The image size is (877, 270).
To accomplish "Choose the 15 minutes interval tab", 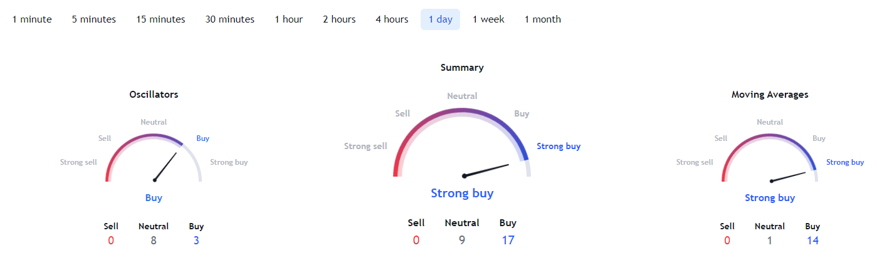I will [x=160, y=19].
